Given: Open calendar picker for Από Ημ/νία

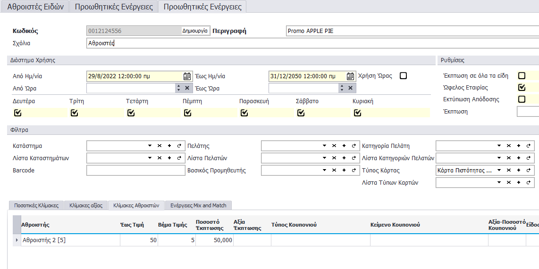Looking at the screenshot, I should [187, 76].
